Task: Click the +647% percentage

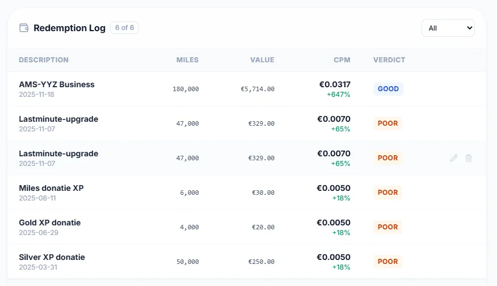Action: click(x=339, y=95)
